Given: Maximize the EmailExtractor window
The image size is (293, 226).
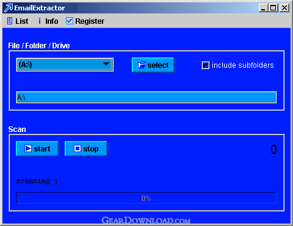Looking at the screenshot, I should [x=273, y=8].
